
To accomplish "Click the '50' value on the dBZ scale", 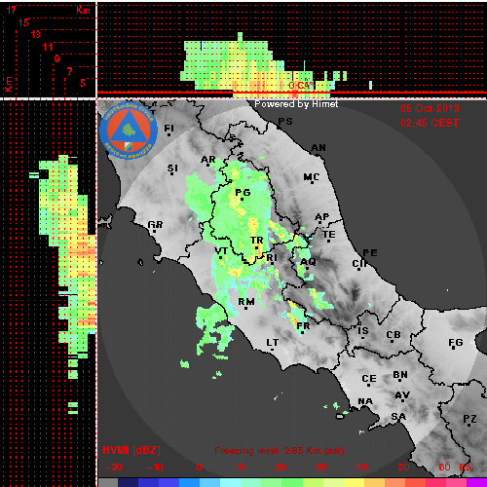I will point(403,468).
